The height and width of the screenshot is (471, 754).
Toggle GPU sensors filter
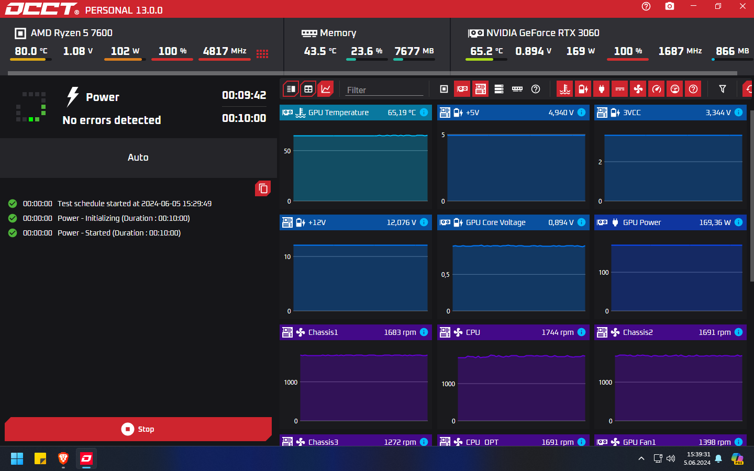(462, 89)
